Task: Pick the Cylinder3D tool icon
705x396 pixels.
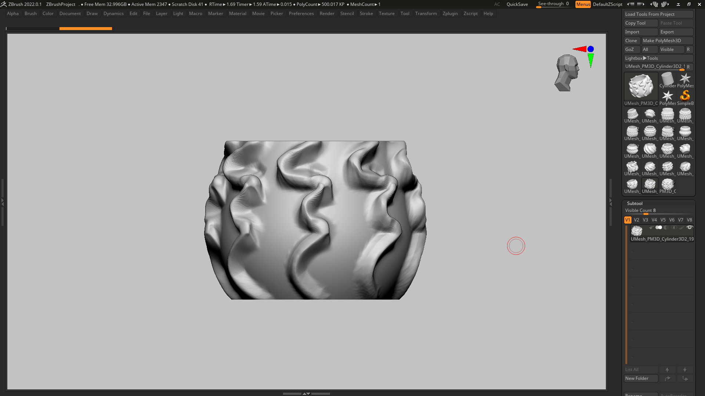Action: [667, 80]
